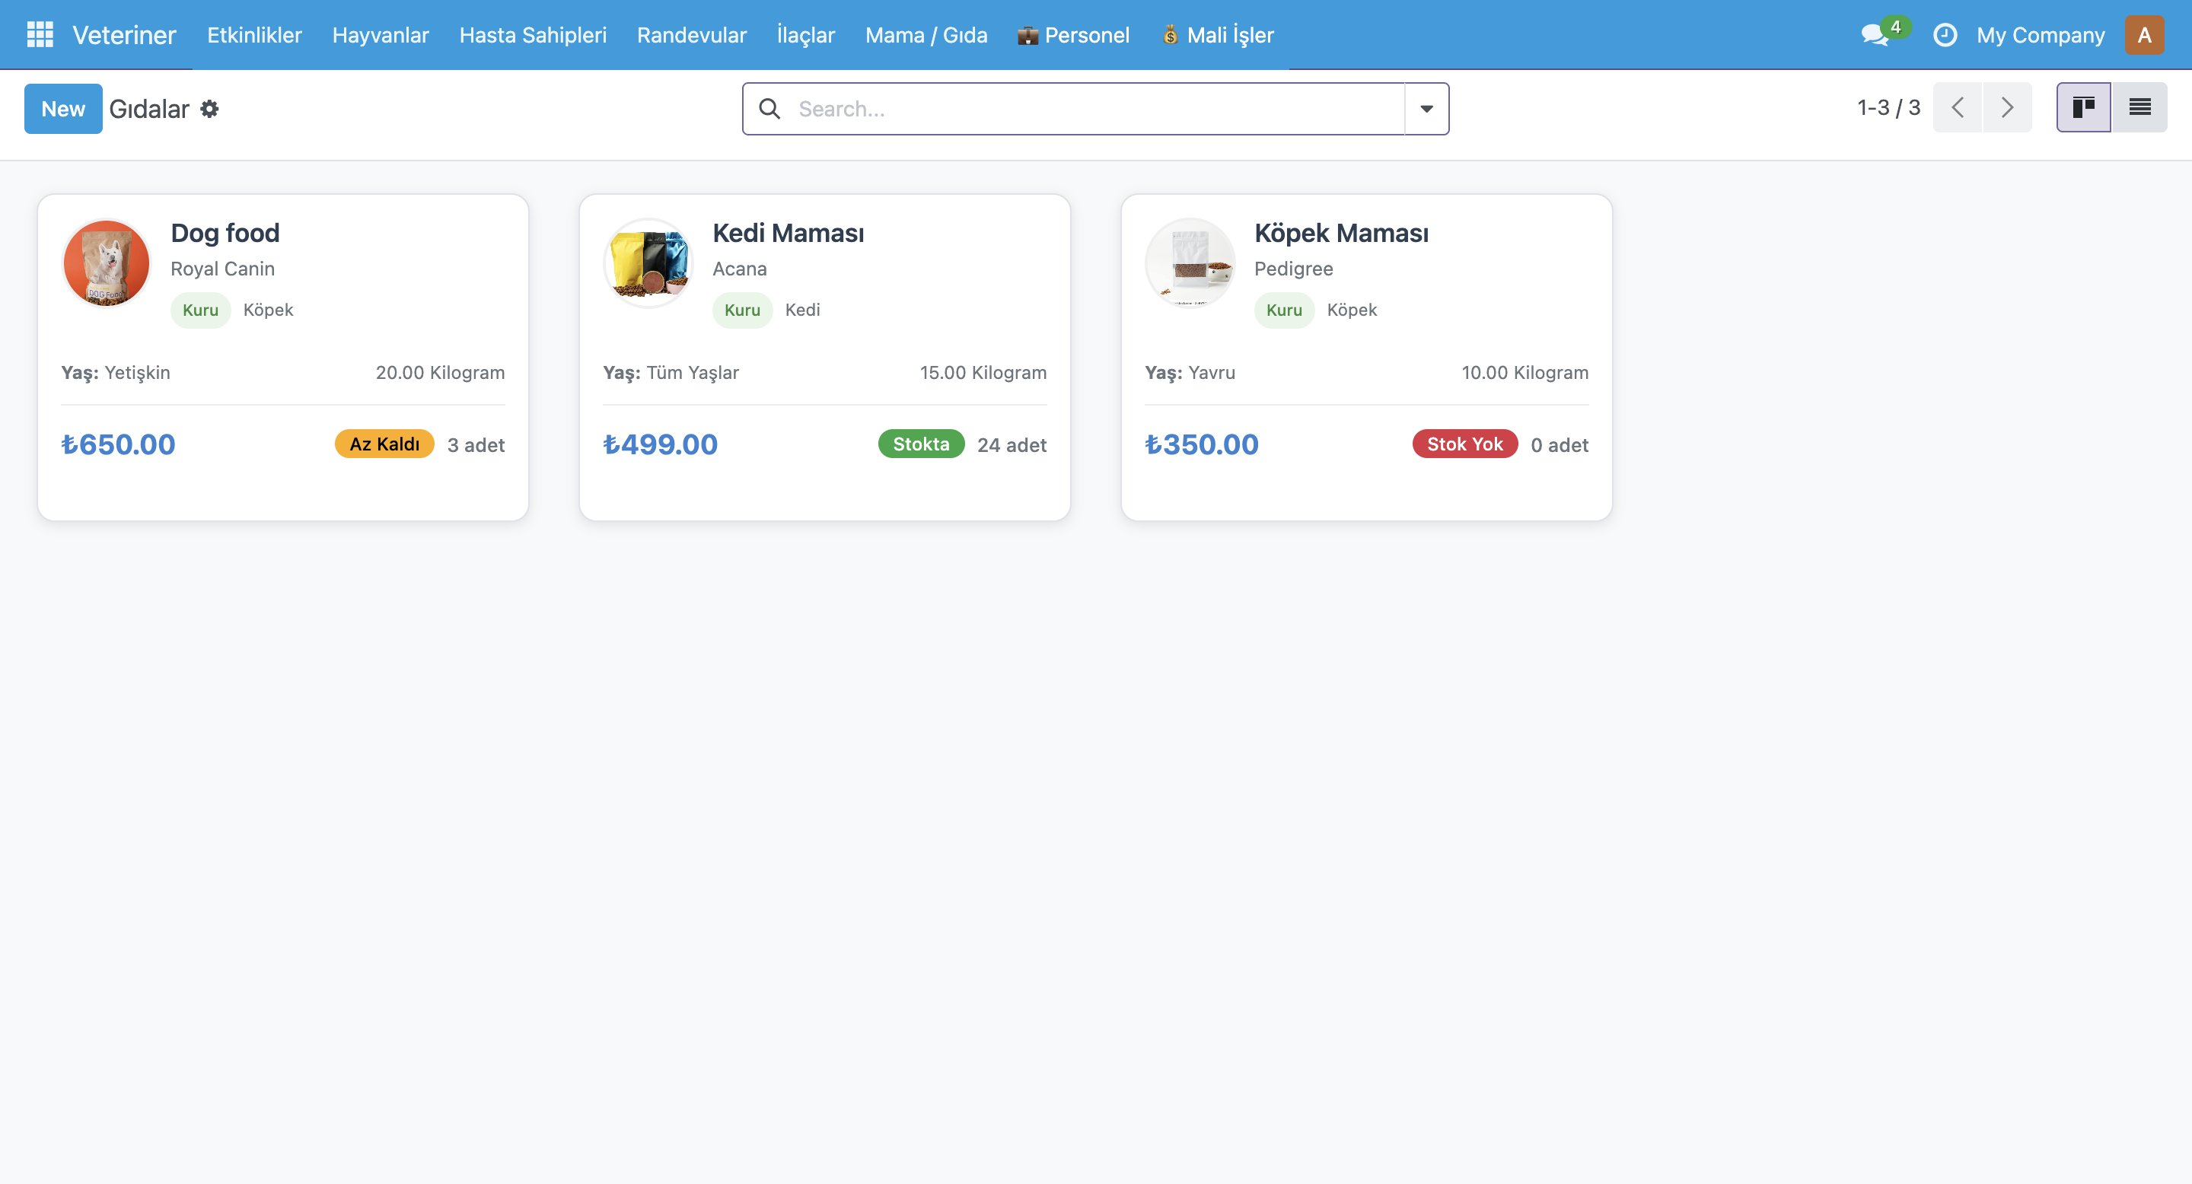
Task: Click My Company switcher
Action: pyautogui.click(x=2040, y=35)
